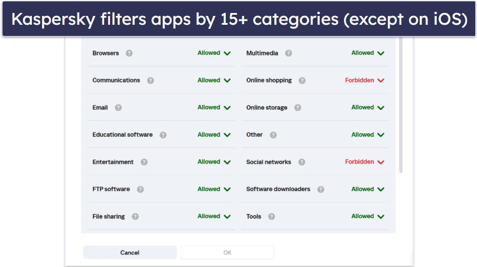Open help icon for Online shopping

[x=302, y=80]
